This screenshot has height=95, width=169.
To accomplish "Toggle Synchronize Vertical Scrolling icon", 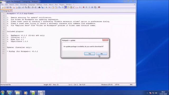I will 53,7.
